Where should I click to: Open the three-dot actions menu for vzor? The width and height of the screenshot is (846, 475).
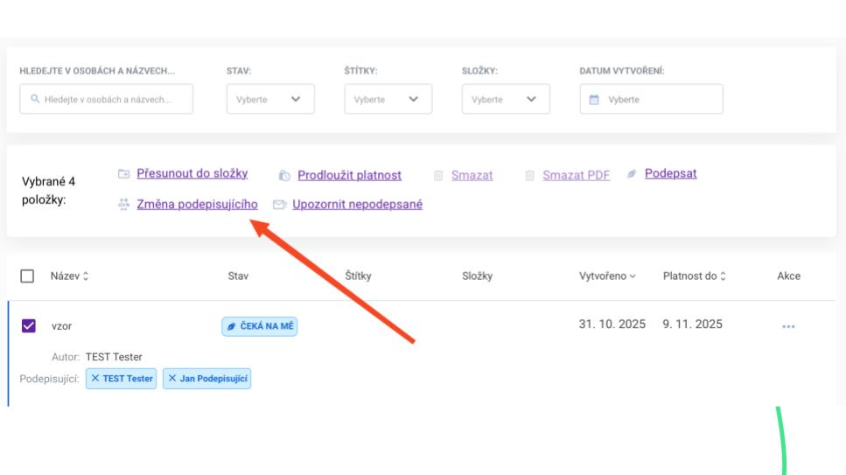(x=789, y=326)
